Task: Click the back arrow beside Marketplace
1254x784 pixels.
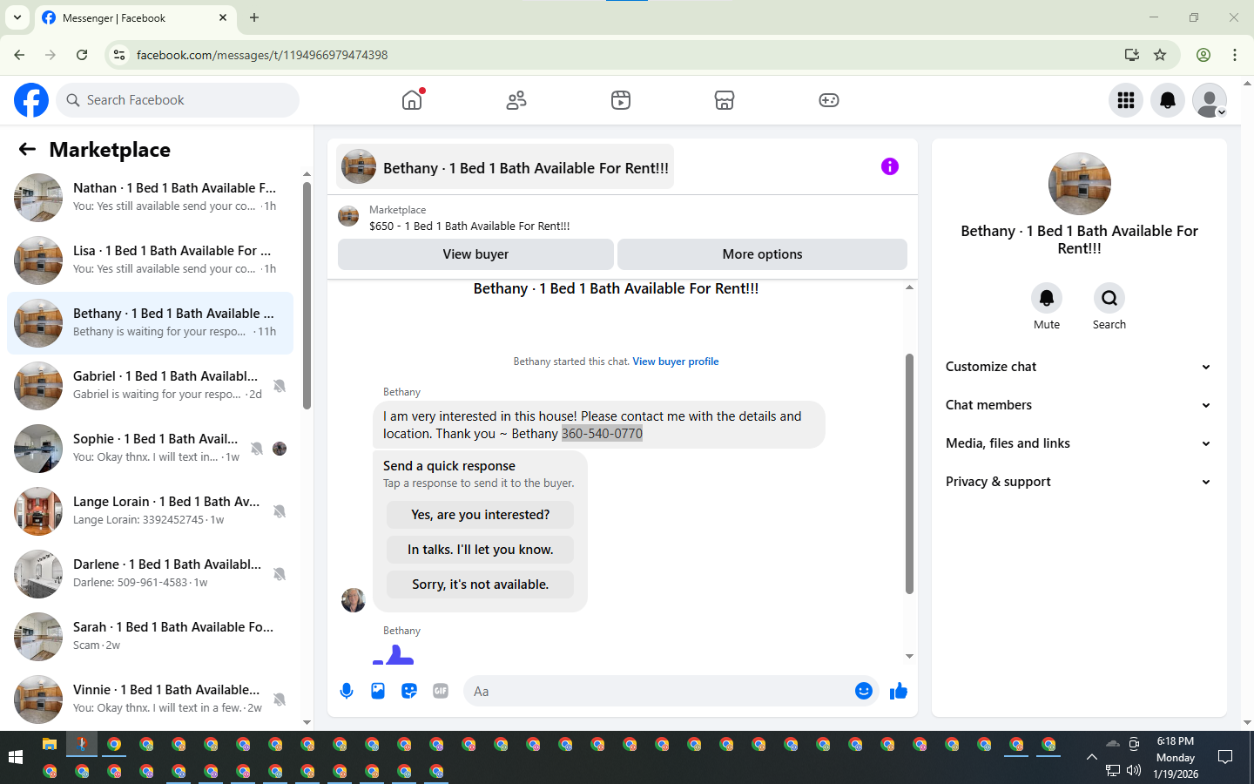Action: 27,149
